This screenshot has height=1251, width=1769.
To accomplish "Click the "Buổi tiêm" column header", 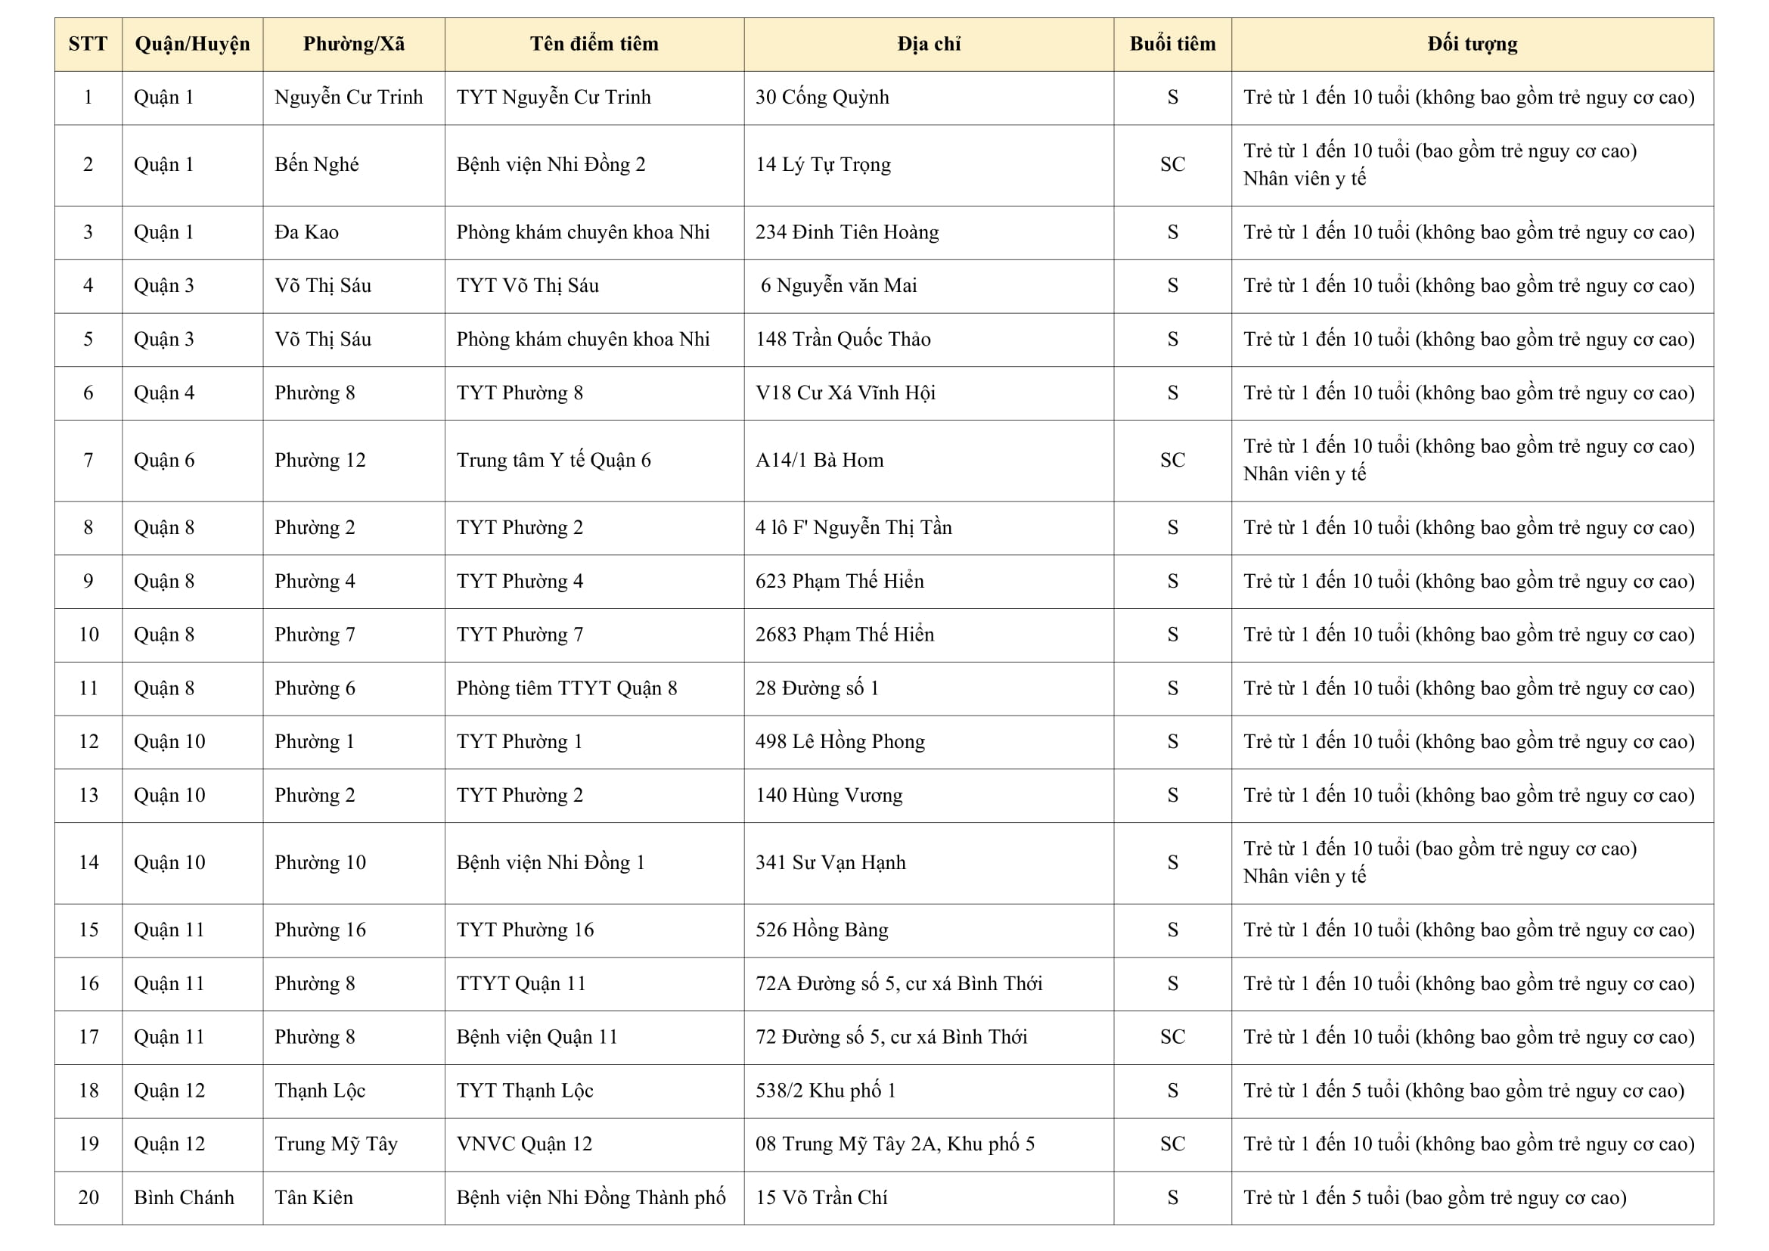I will (1172, 44).
